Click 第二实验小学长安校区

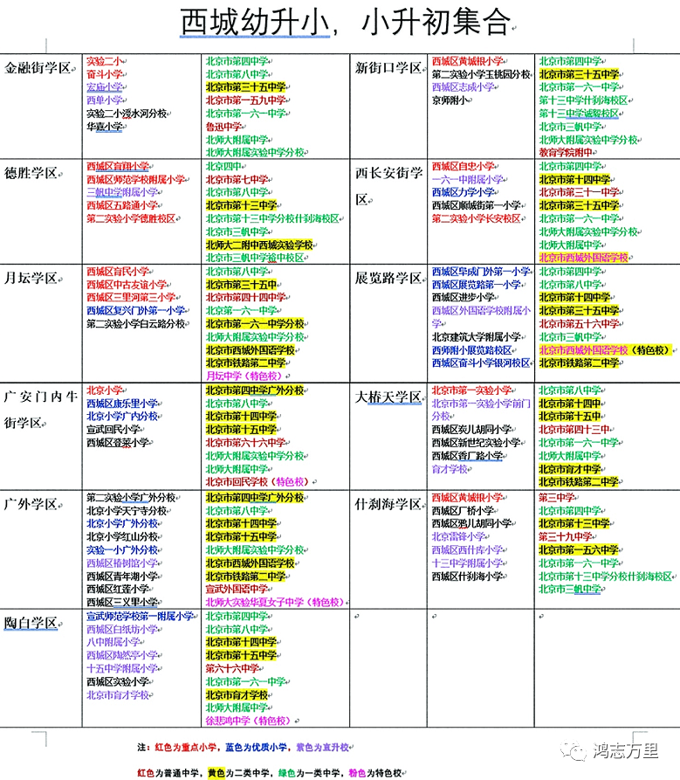coord(477,218)
